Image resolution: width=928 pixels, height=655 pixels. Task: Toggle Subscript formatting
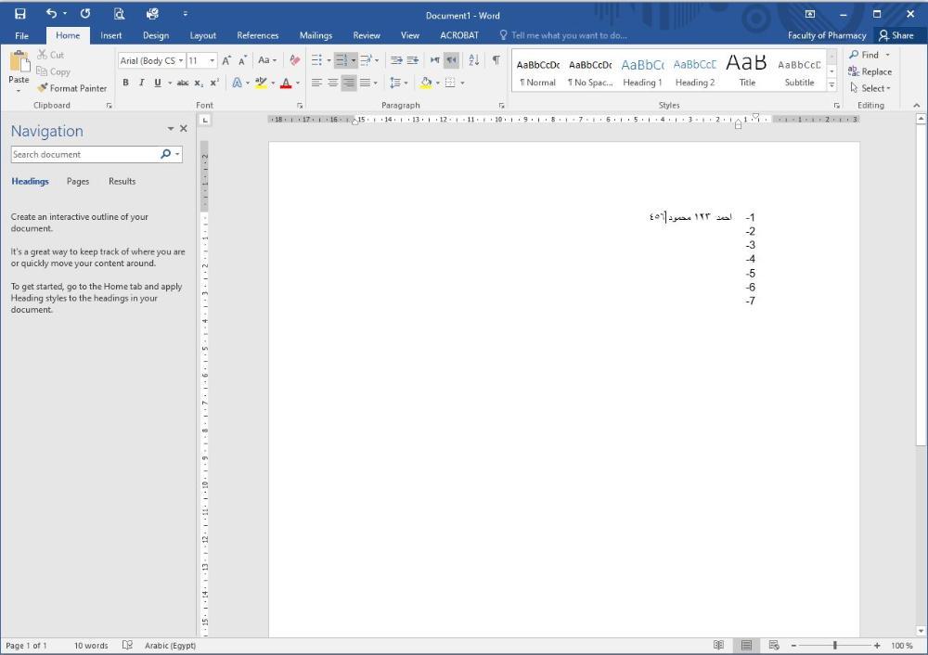pyautogui.click(x=199, y=83)
